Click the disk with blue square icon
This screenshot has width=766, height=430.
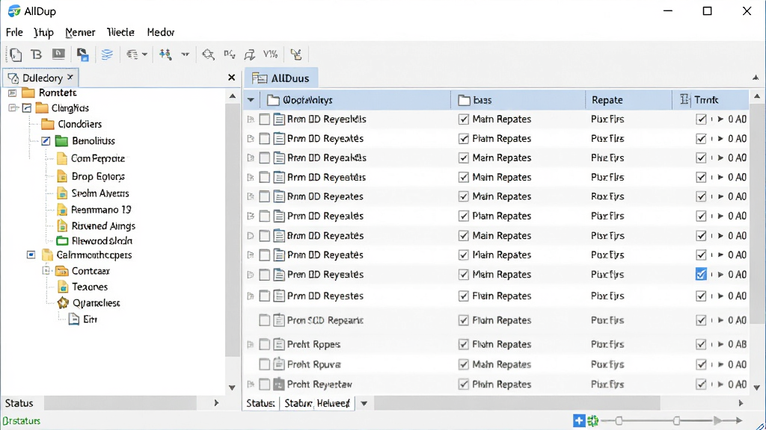point(82,54)
